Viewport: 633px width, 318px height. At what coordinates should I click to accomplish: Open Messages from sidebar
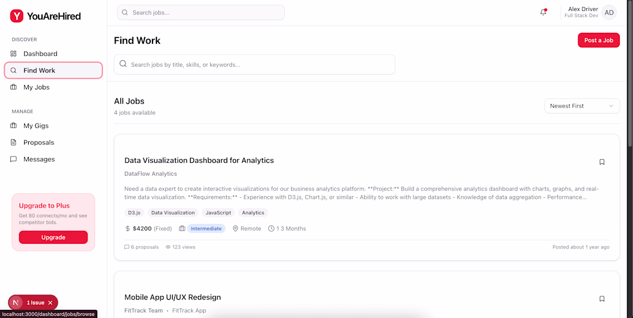coord(39,159)
